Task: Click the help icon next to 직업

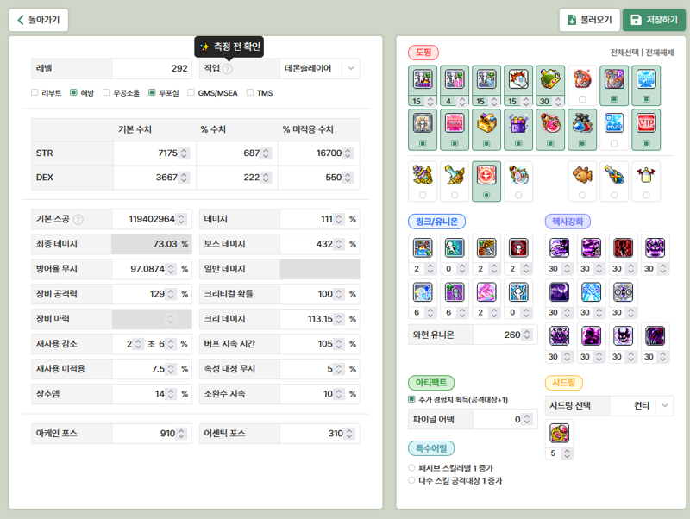Action: 228,69
